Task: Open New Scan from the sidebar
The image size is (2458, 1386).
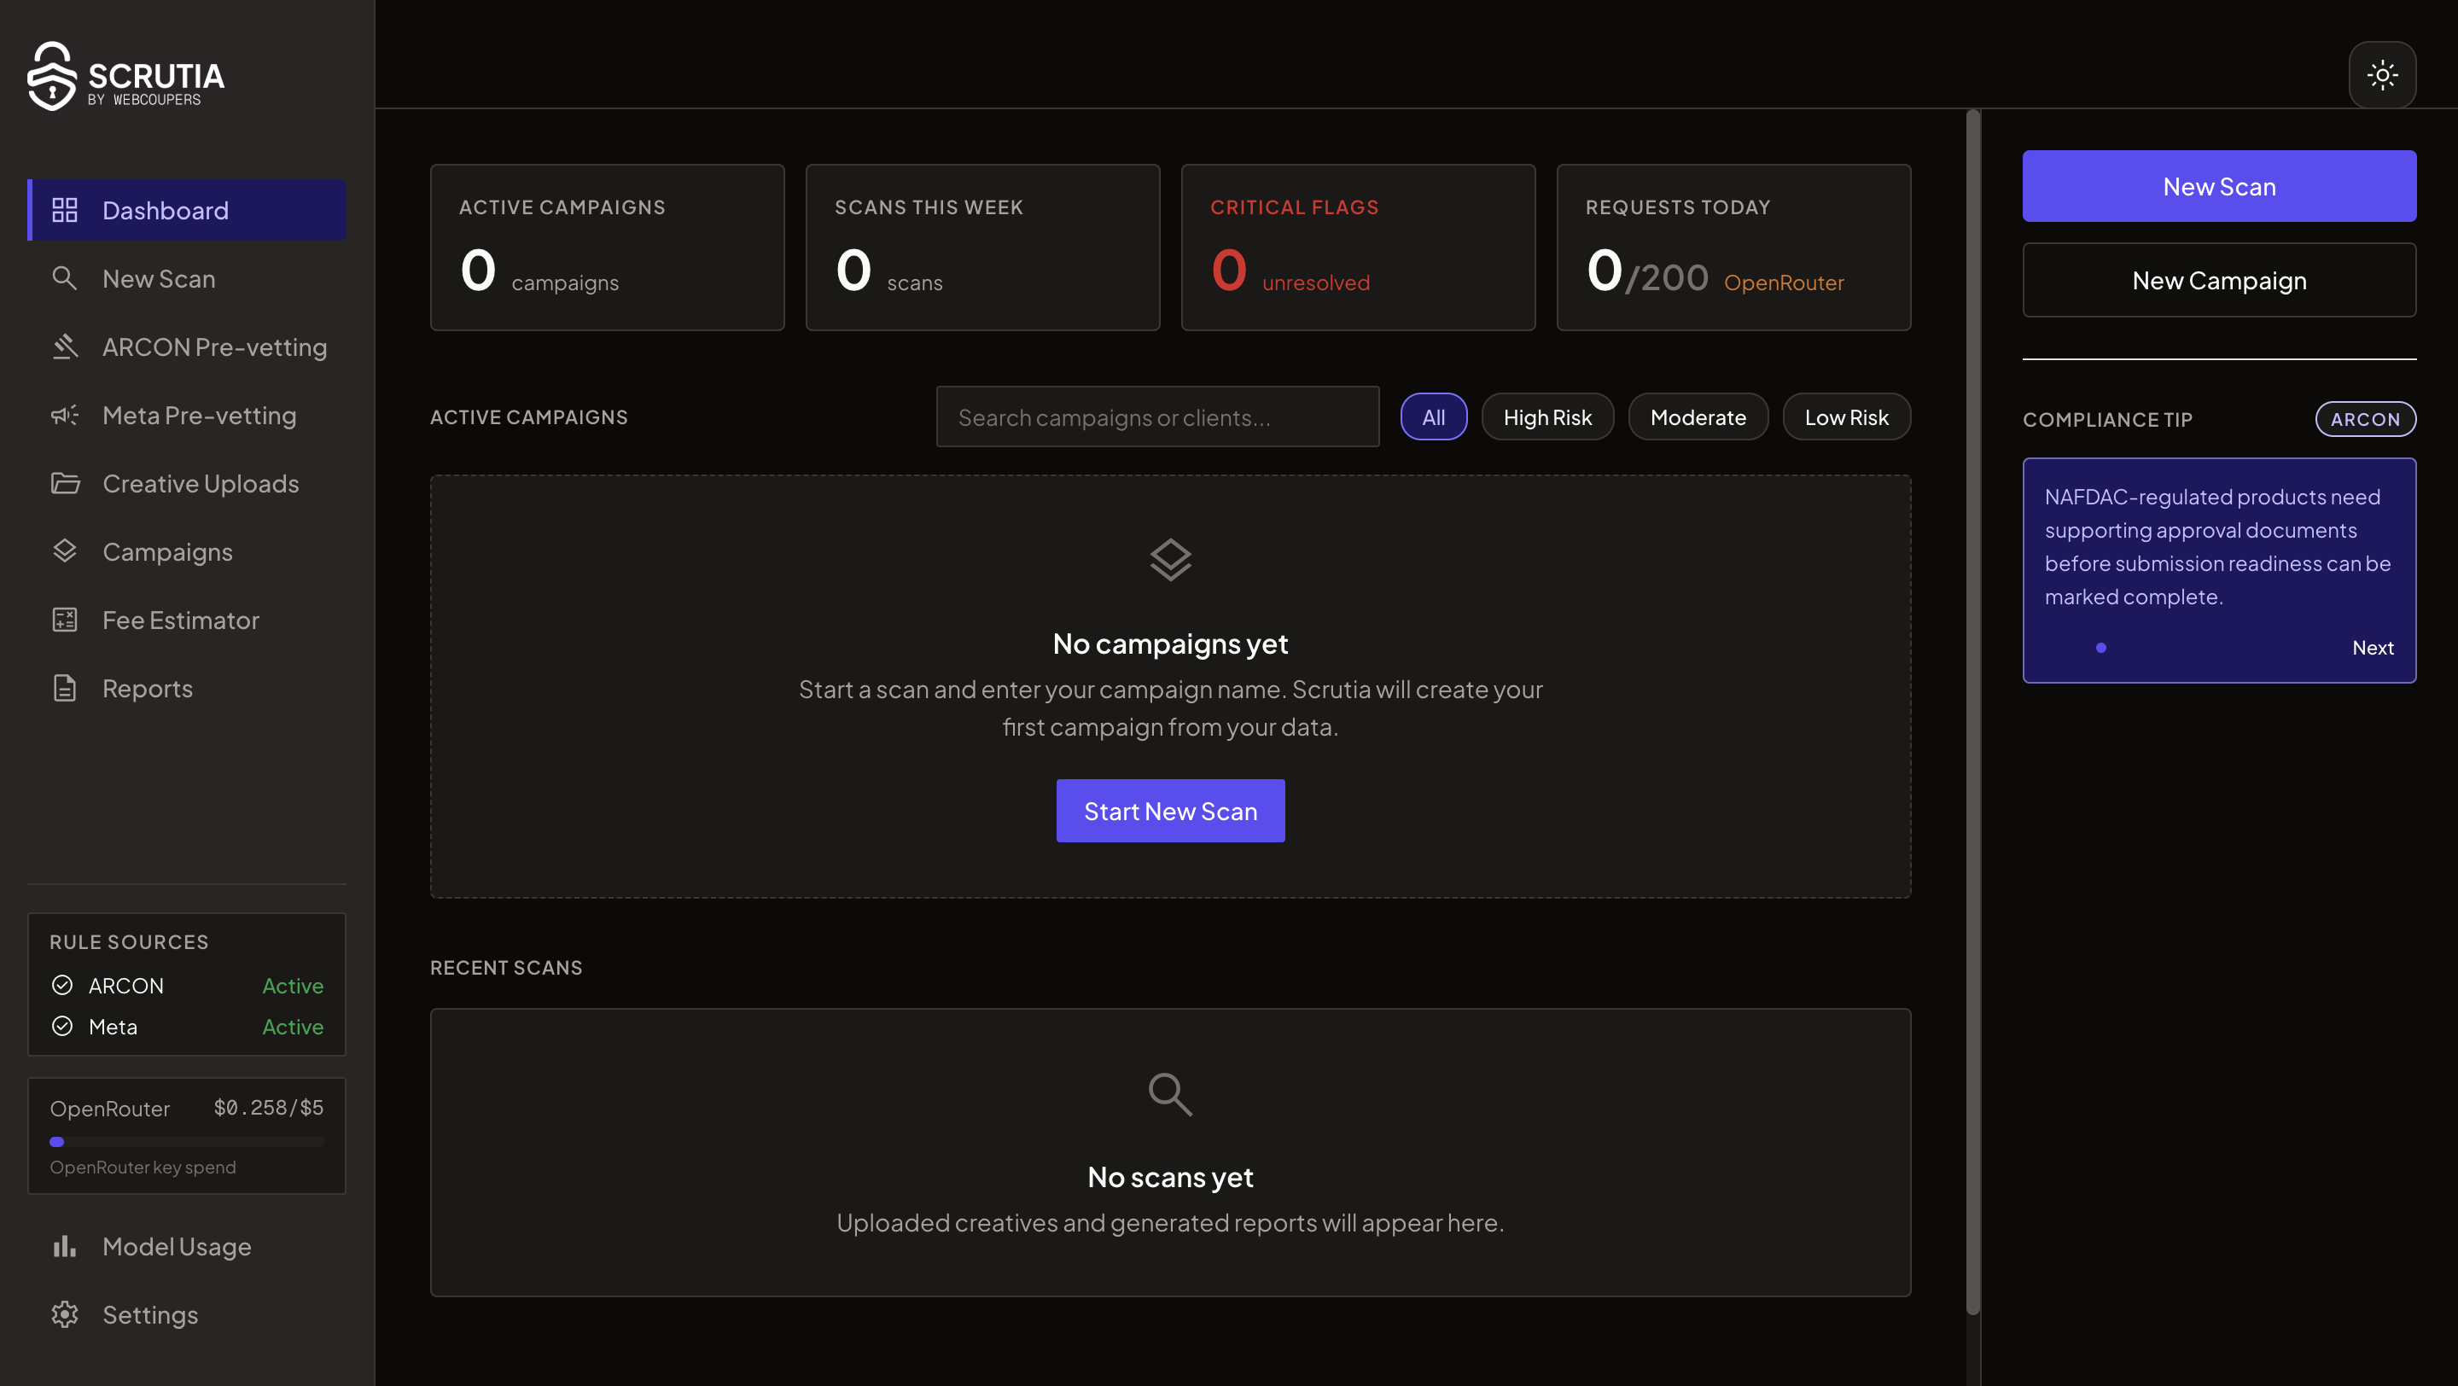Action: click(x=187, y=278)
